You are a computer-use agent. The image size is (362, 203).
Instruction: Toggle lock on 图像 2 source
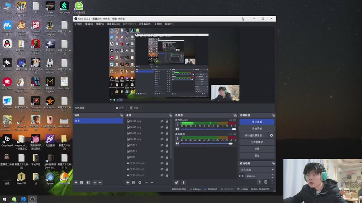click(167, 151)
